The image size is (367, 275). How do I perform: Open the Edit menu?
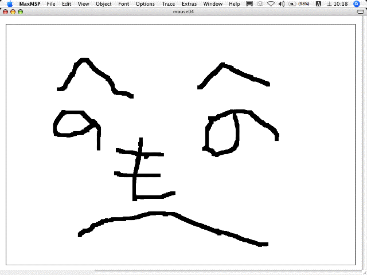click(x=67, y=4)
